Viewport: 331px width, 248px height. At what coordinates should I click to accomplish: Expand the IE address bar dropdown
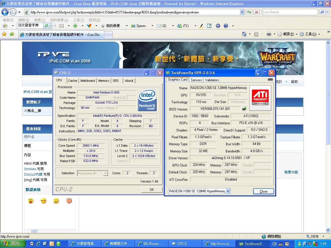click(242, 12)
